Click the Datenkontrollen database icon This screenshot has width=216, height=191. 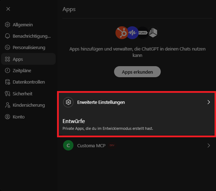coord(7,82)
